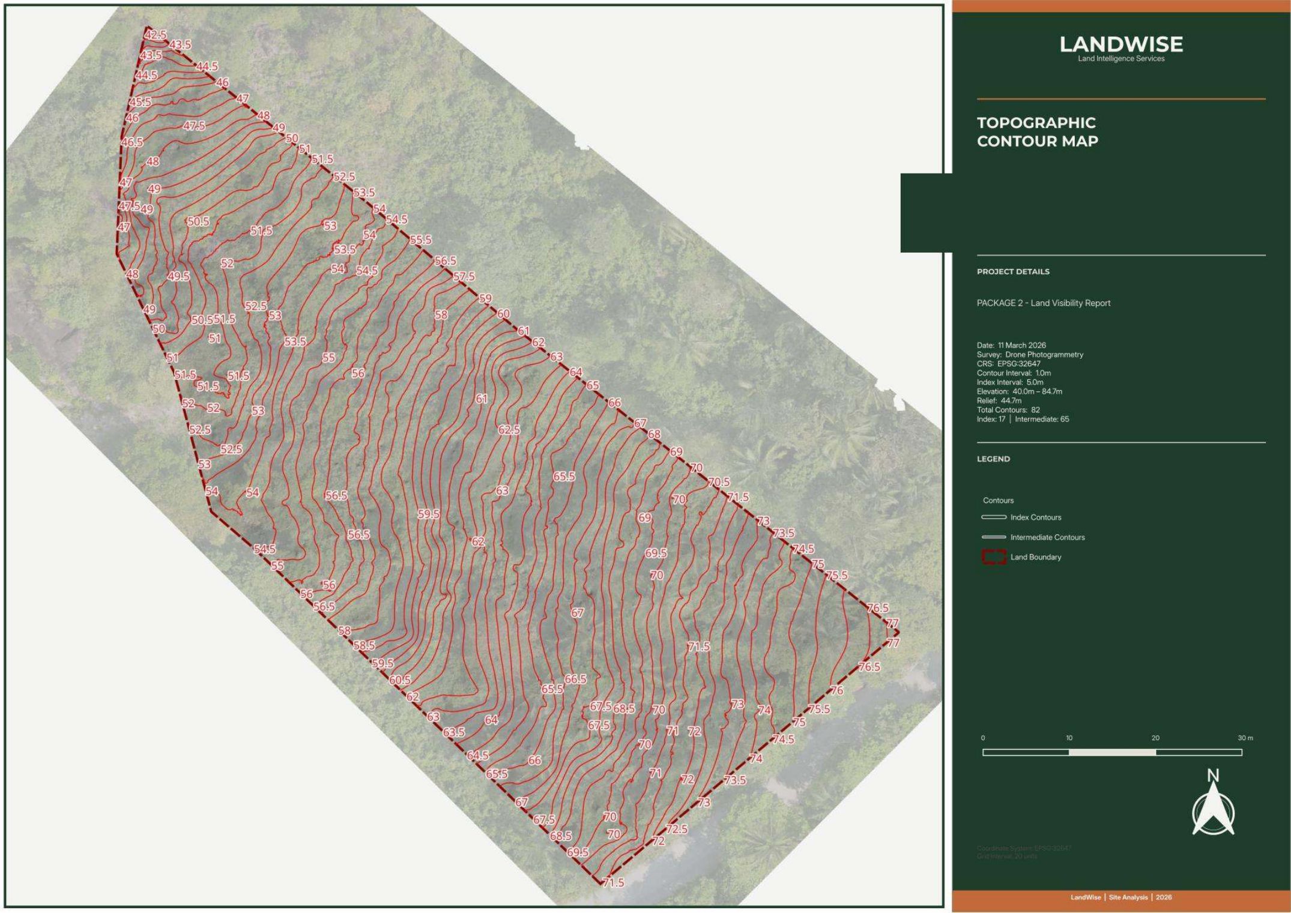Click the 65 contour label on boundary
This screenshot has height=913, width=1291.
pos(593,385)
